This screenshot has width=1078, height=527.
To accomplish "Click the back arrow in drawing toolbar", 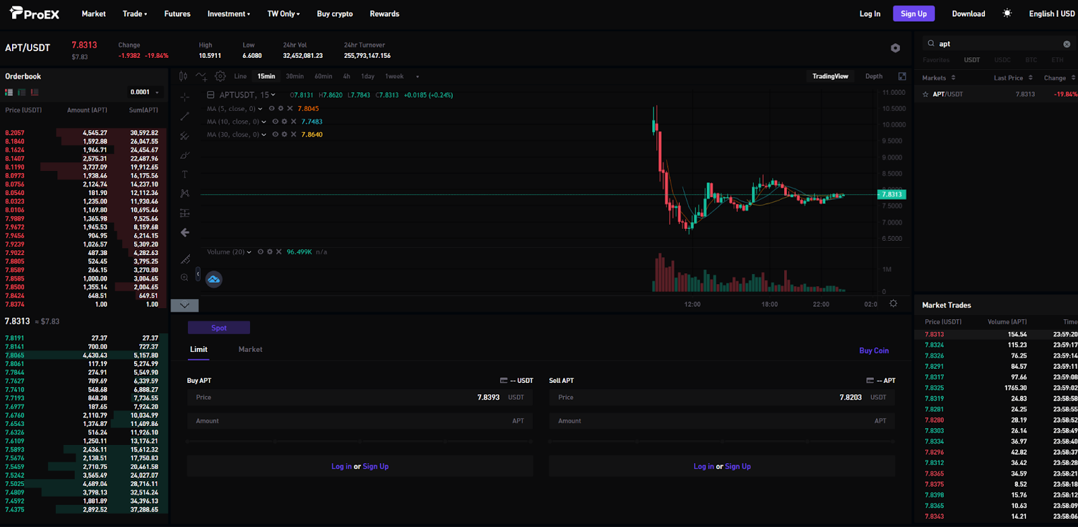I will 185,232.
